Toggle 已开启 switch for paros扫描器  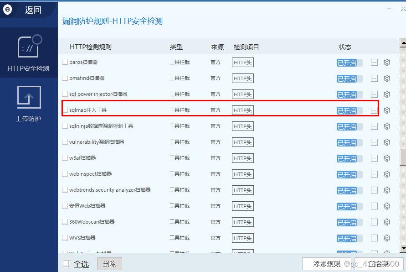[349, 63]
